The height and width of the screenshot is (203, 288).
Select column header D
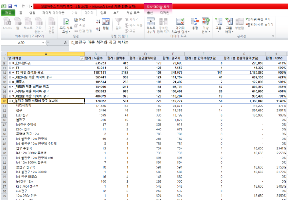coord(145,54)
